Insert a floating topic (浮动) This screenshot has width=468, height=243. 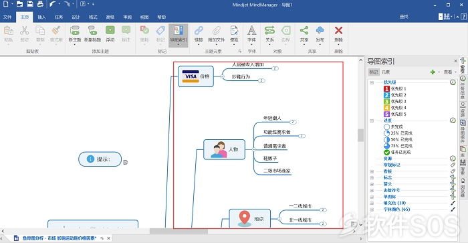110,34
